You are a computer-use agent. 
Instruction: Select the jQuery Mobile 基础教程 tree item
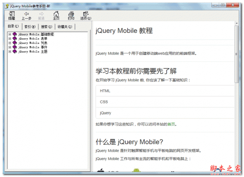36,34
